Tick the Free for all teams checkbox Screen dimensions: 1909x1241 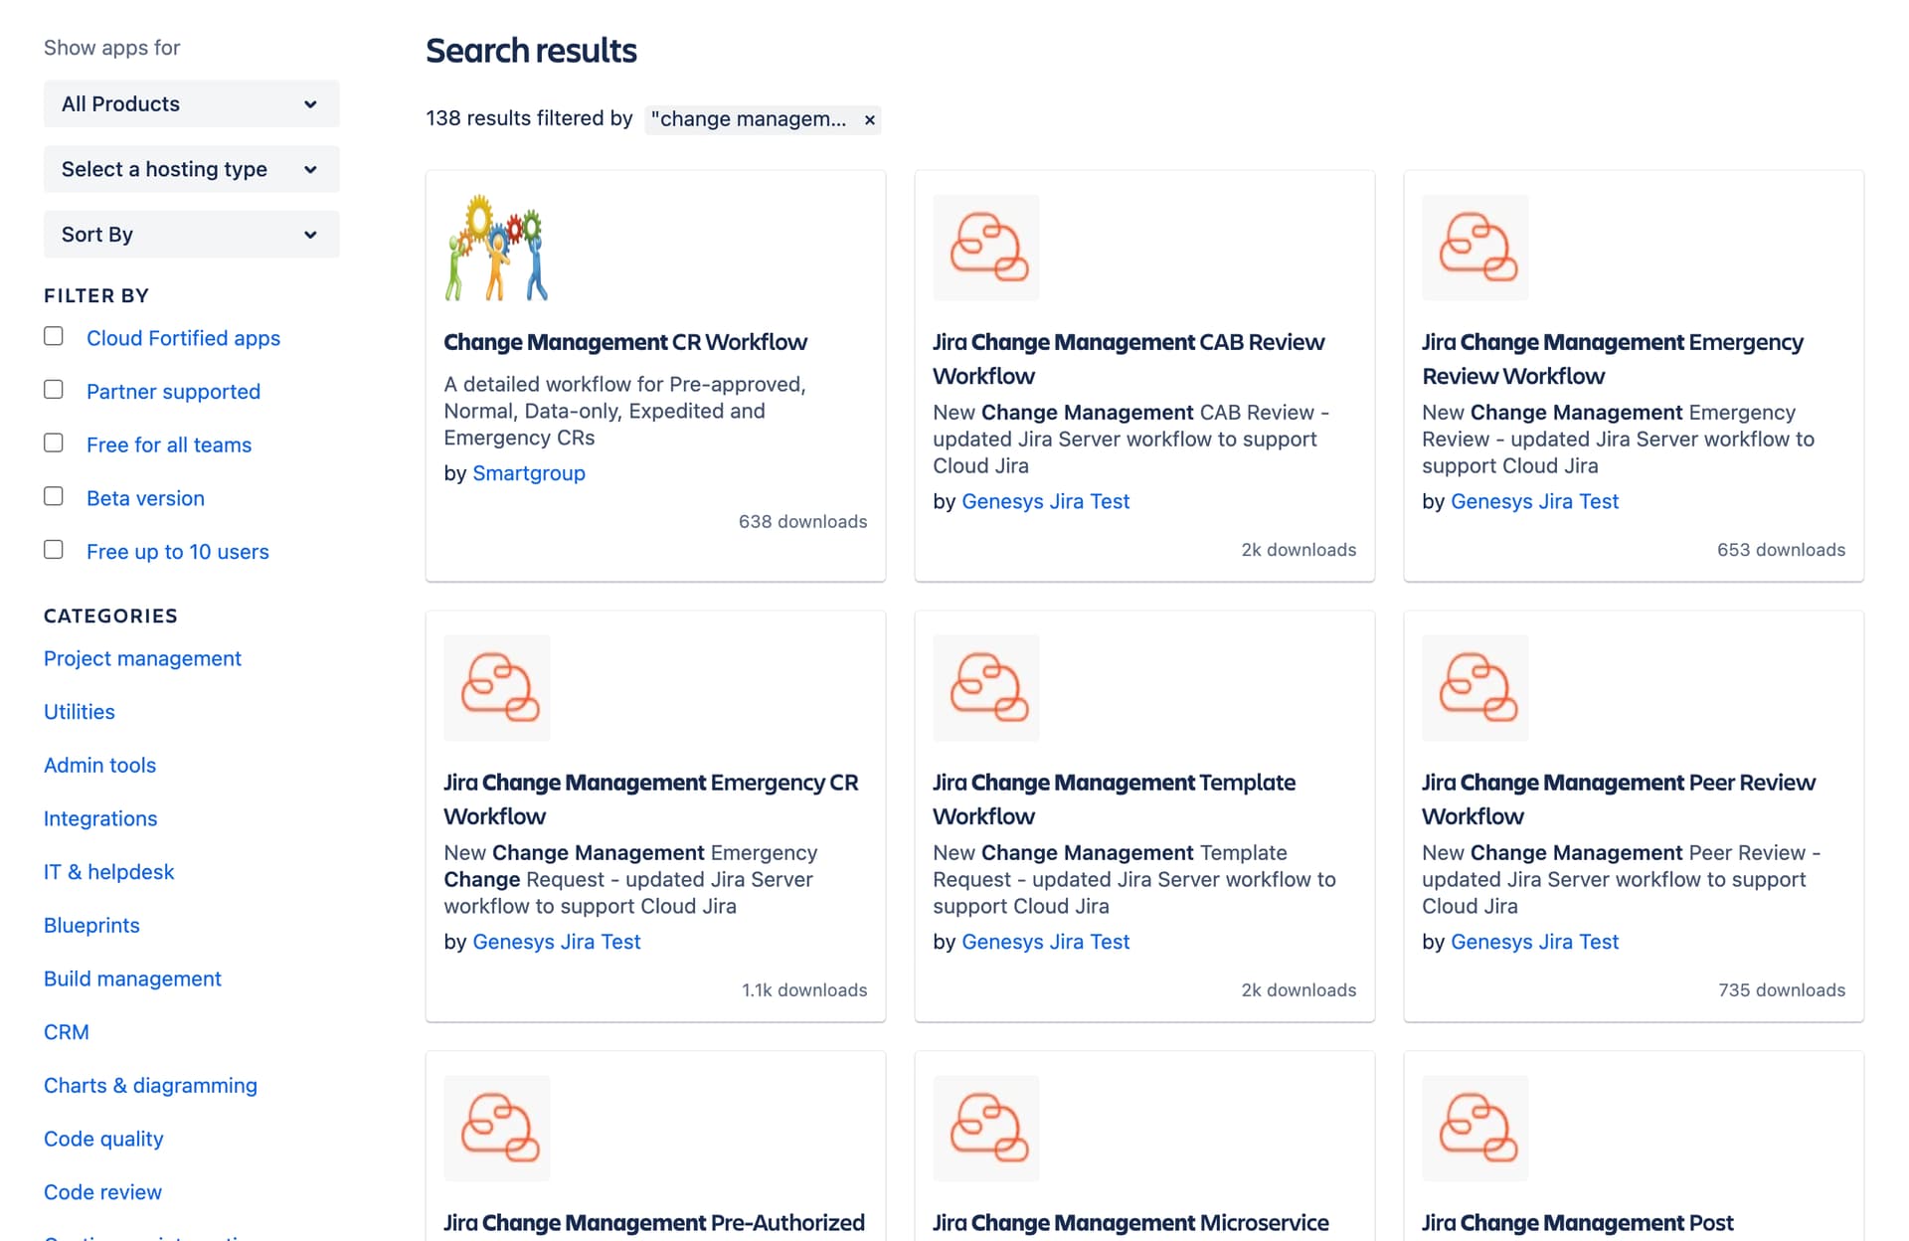pos(54,443)
